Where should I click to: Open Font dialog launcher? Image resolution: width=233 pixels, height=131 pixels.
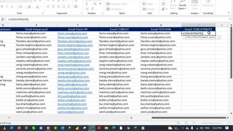(x=43, y=13)
